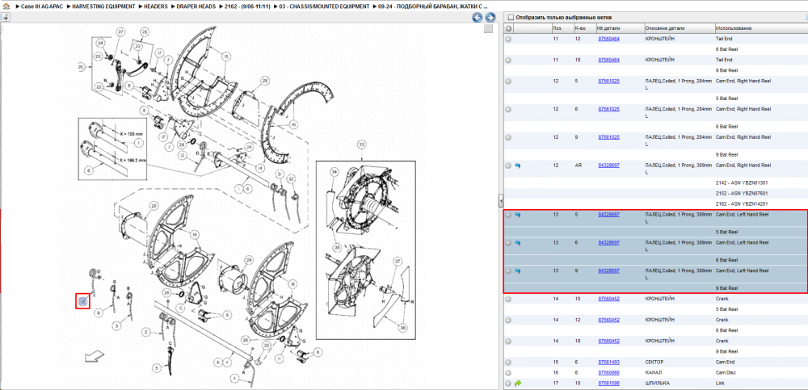808x390 pixels.
Task: Click the pin panel icon below home
Action: (x=6, y=17)
